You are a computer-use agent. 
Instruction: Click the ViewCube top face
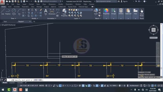pyautogui.click(x=153, y=30)
